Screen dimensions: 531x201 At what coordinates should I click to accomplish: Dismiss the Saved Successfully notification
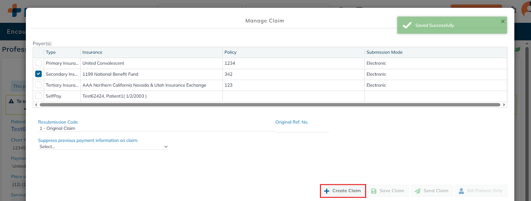click(502, 21)
